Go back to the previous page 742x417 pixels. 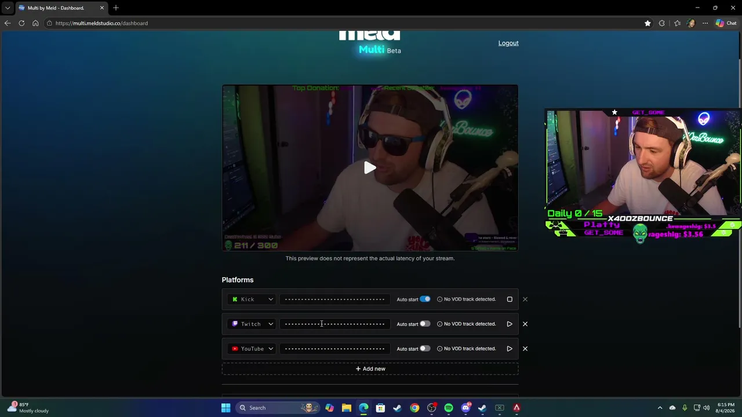[8, 23]
